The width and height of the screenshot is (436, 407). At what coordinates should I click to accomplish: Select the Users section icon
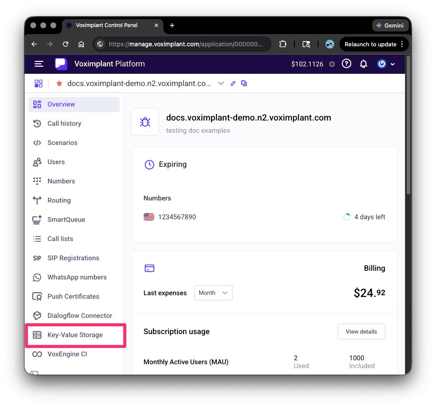pos(38,162)
